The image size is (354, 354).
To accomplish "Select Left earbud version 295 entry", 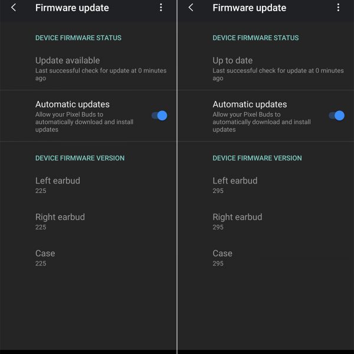I will (265, 185).
